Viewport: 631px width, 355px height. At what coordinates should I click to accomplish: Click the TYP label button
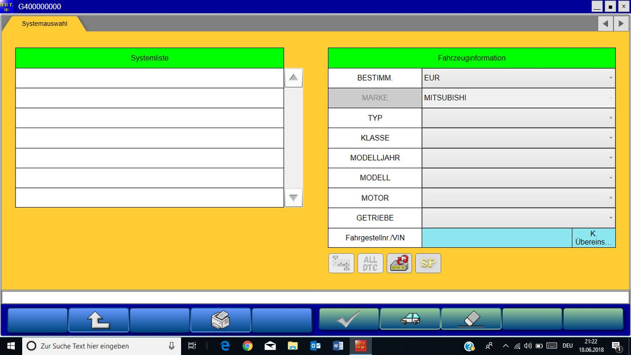click(375, 118)
